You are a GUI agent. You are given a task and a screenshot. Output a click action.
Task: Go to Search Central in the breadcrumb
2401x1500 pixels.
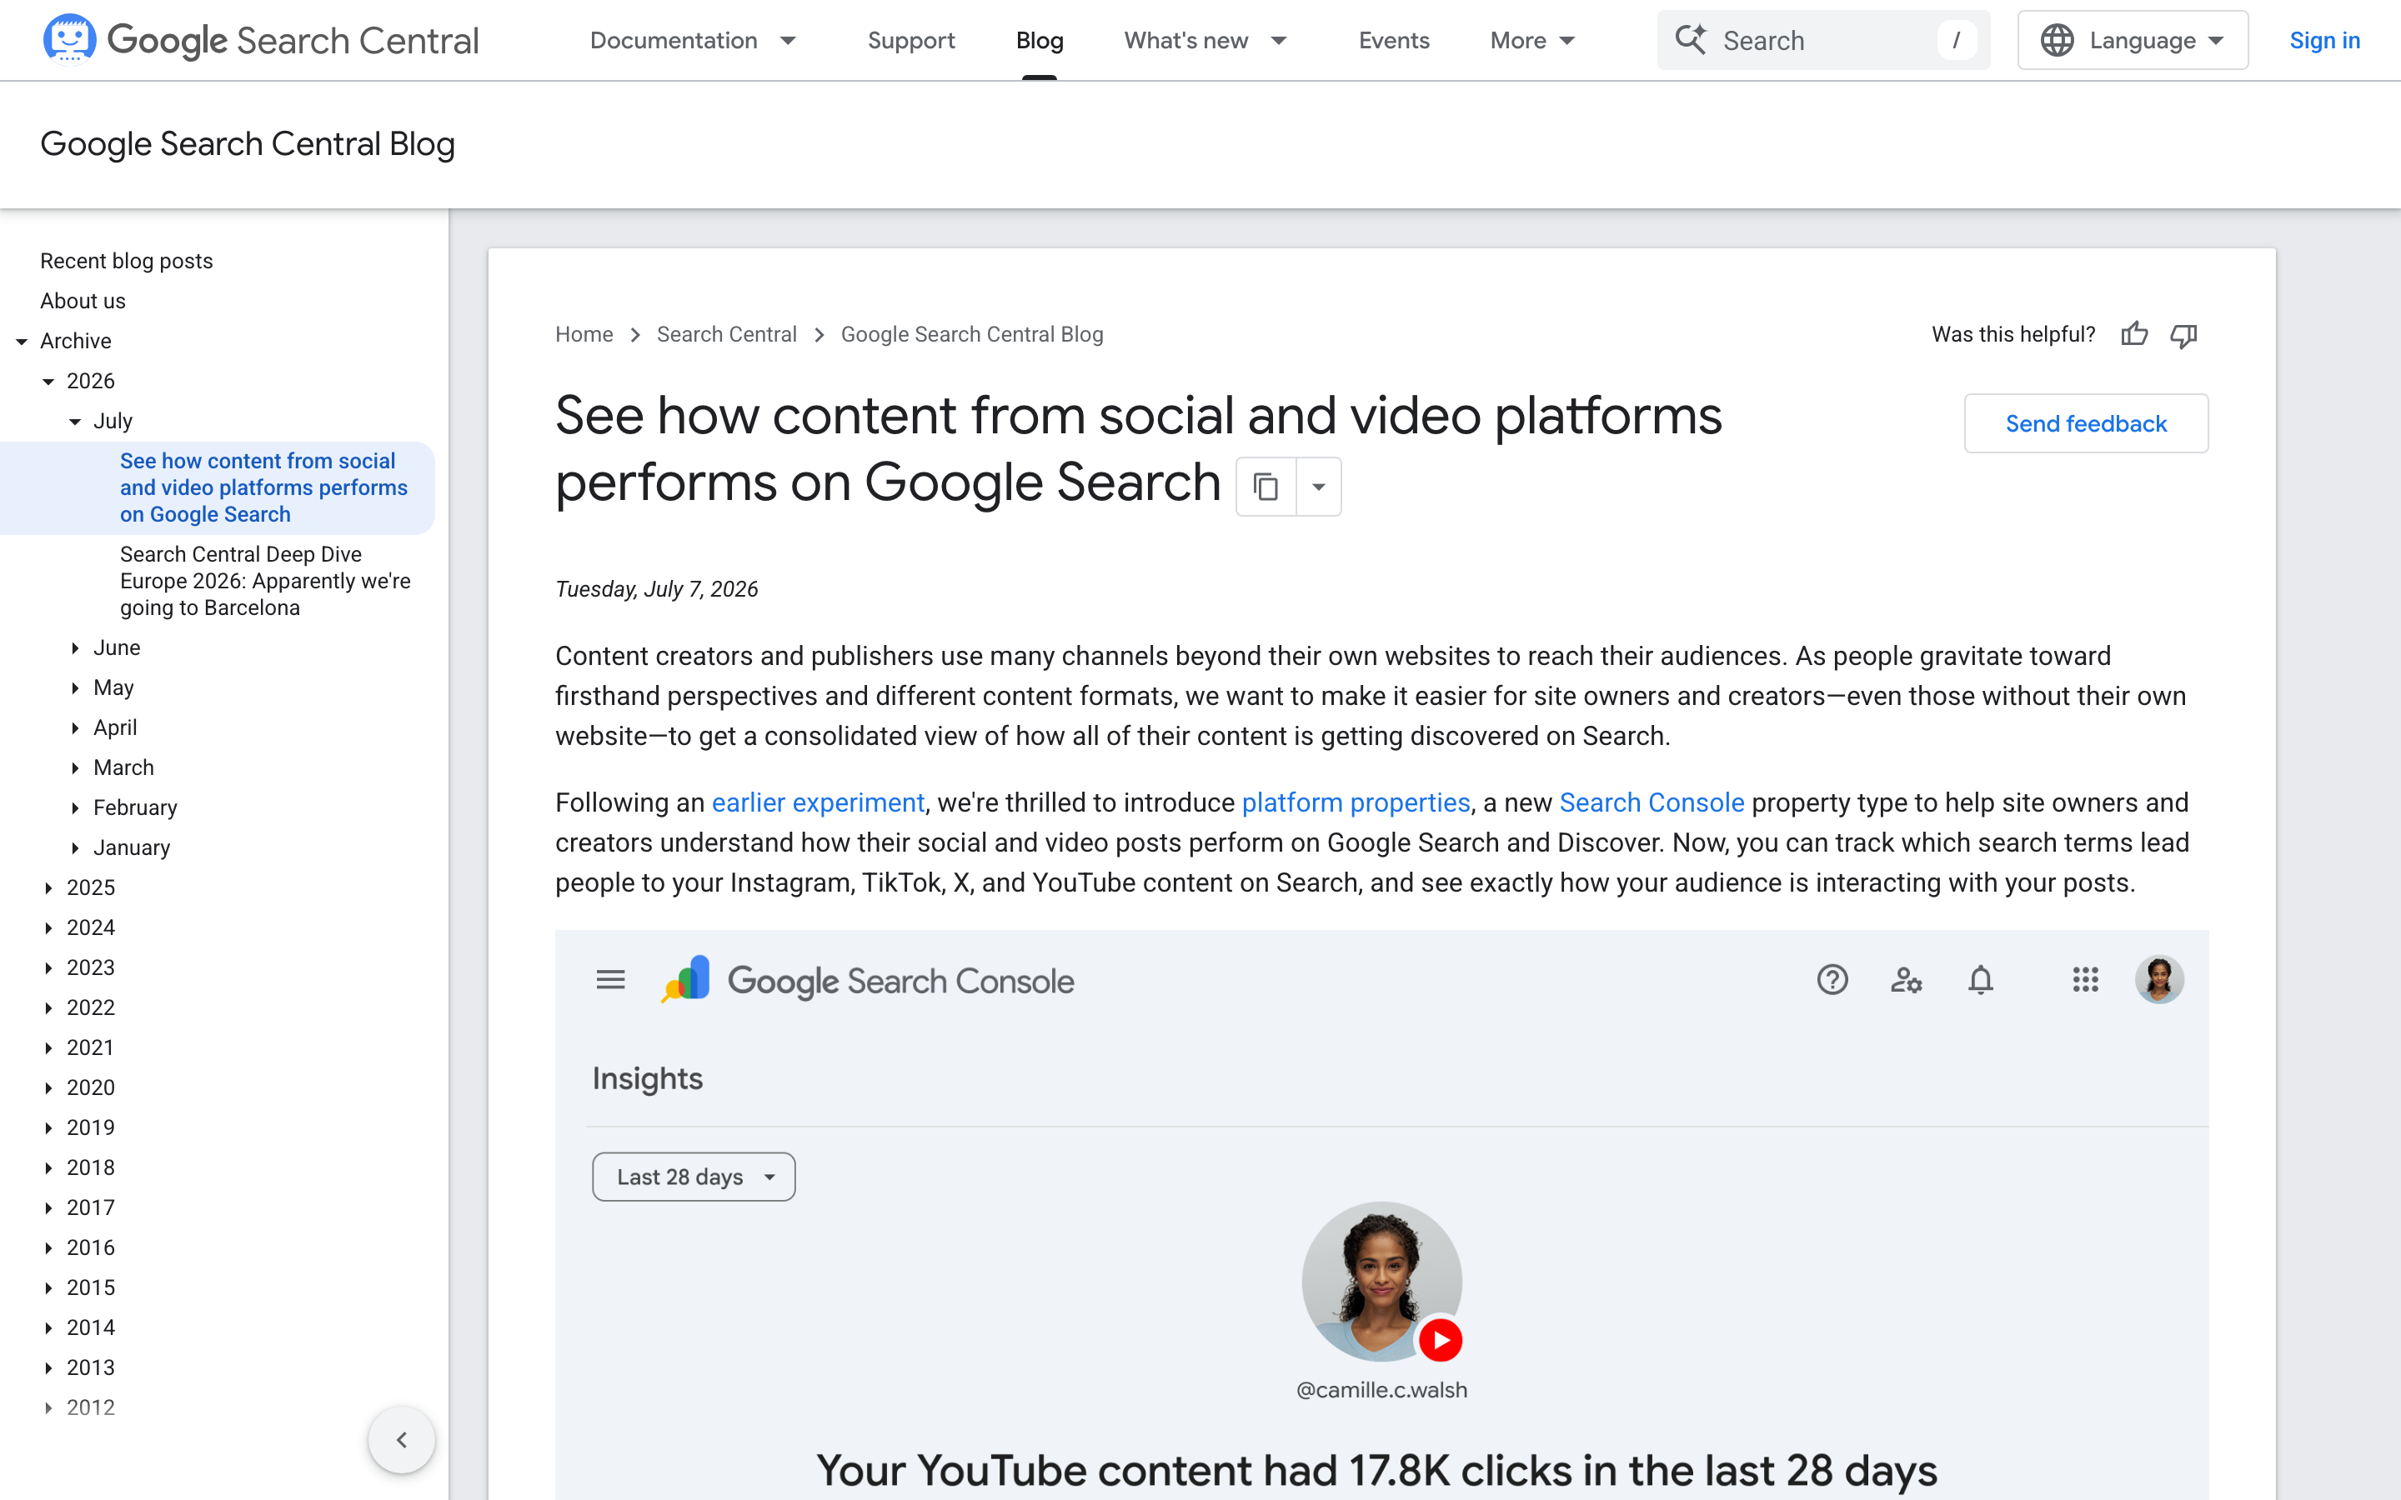click(726, 334)
